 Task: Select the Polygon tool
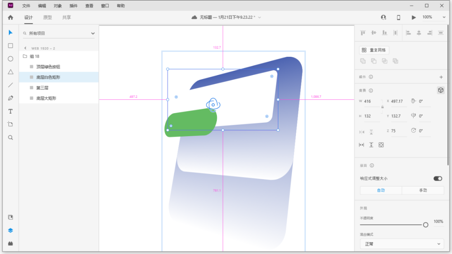(x=10, y=72)
